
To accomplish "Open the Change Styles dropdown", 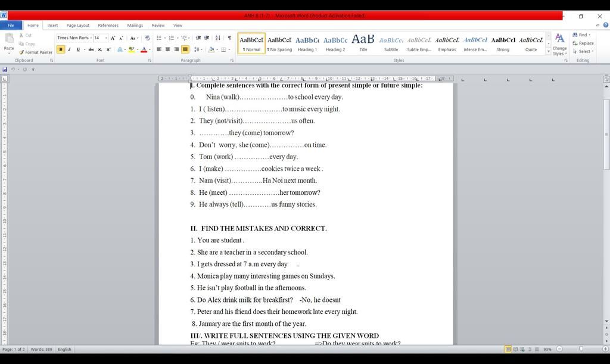I will click(560, 44).
